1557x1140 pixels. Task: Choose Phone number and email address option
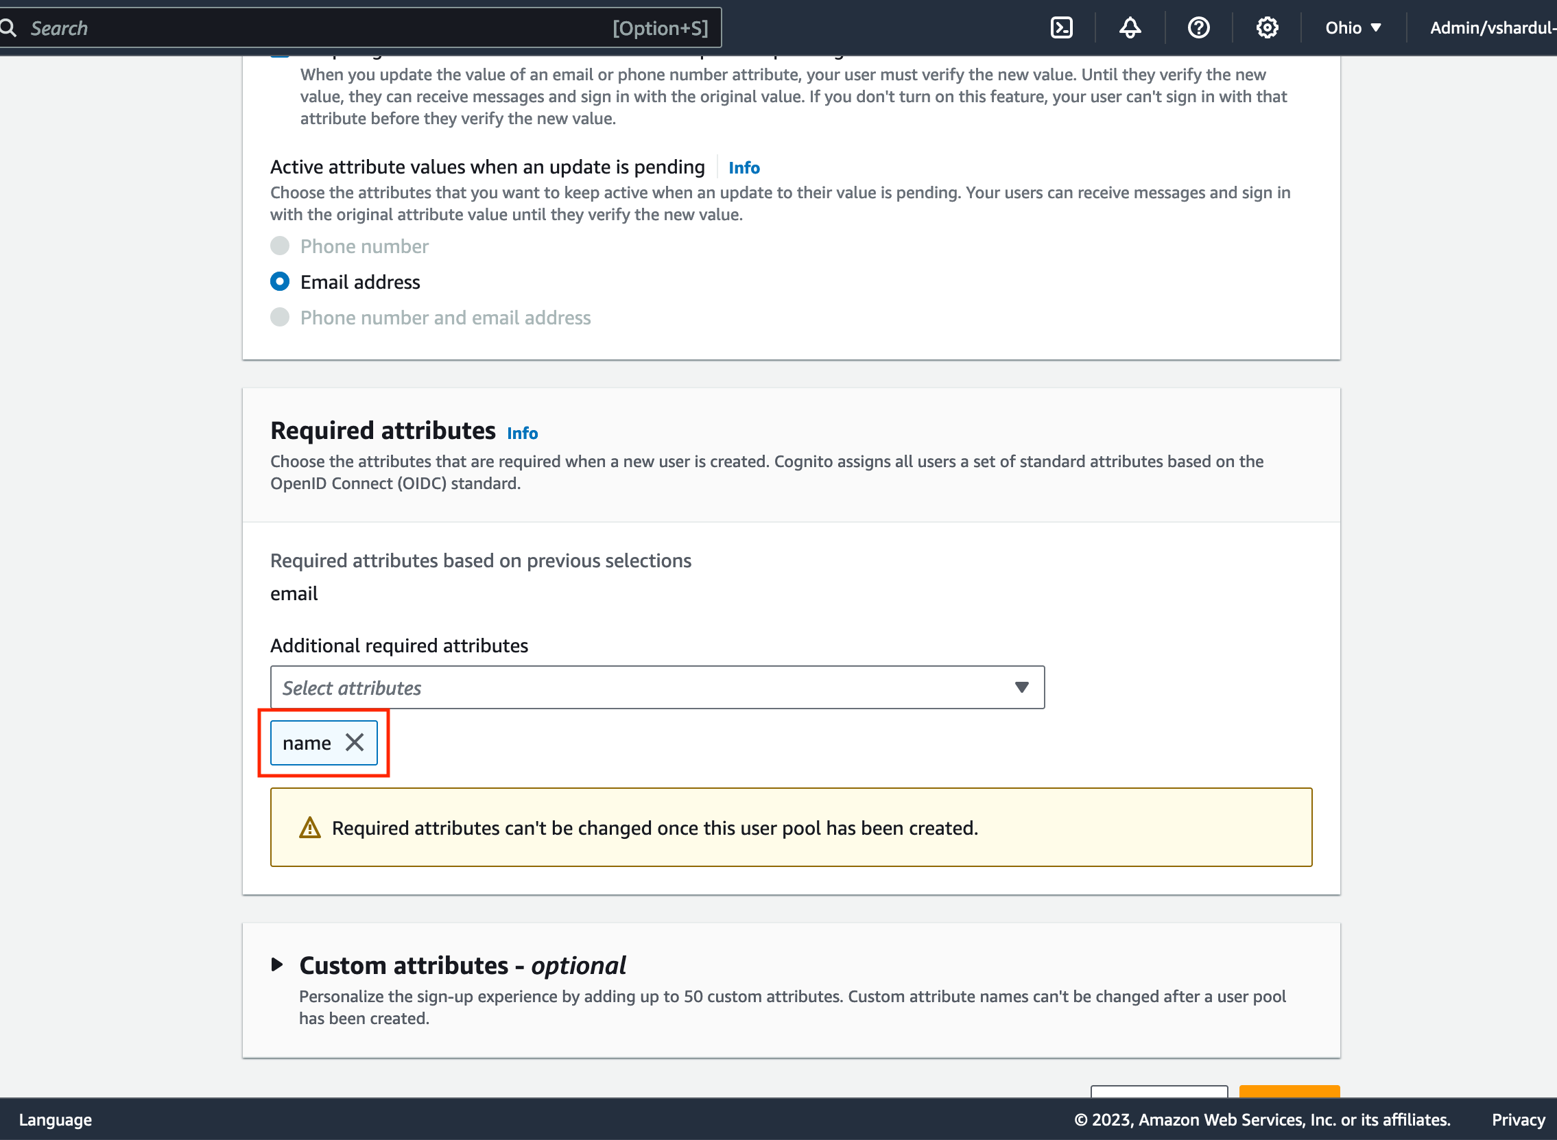coord(279,318)
